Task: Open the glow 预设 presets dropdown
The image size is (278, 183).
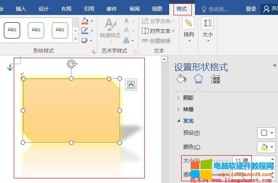Action: pos(266,133)
